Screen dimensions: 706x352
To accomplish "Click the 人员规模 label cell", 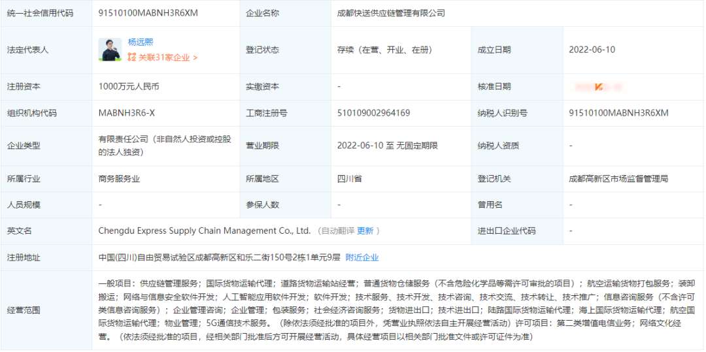I will pyautogui.click(x=46, y=205).
